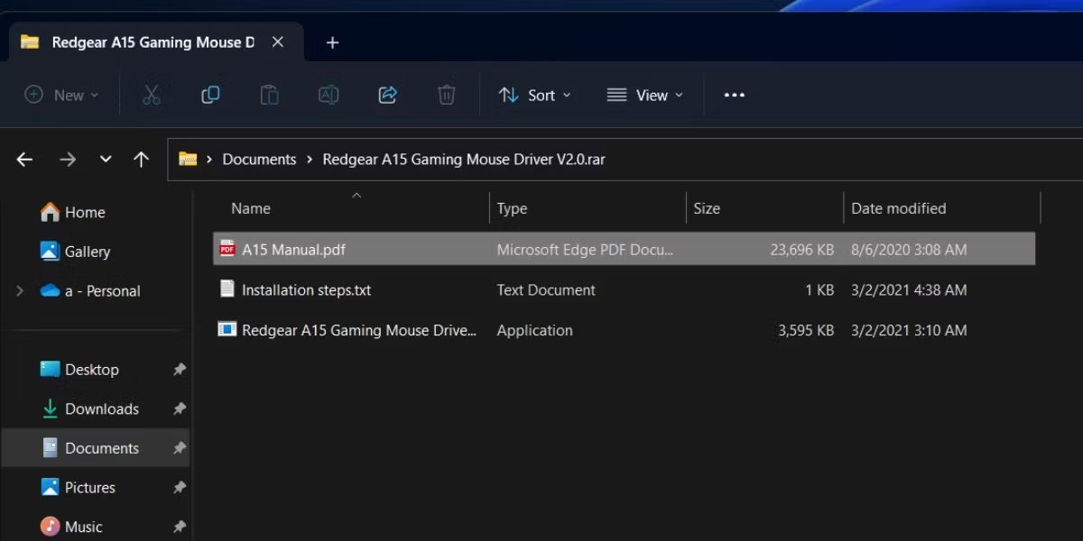
Task: Unpin Downloads using its pin icon
Action: [179, 409]
